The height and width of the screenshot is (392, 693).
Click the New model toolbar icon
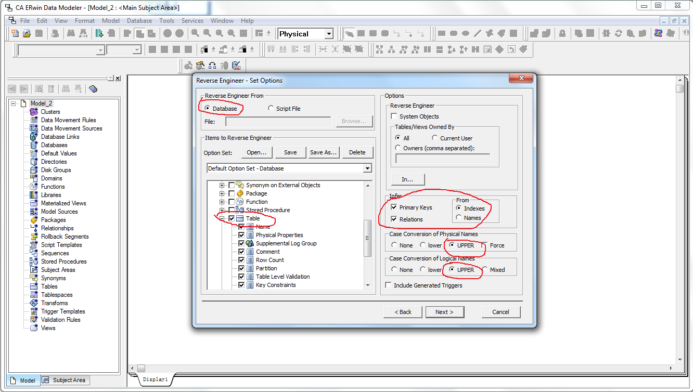click(x=15, y=34)
